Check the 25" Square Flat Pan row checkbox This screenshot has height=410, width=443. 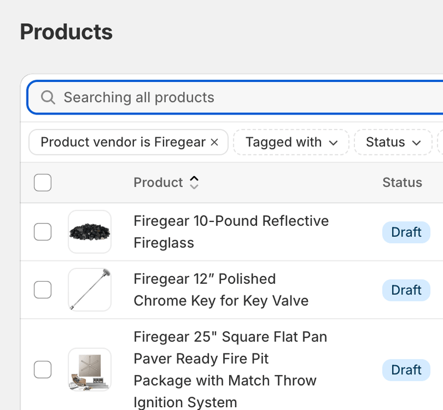pos(43,370)
